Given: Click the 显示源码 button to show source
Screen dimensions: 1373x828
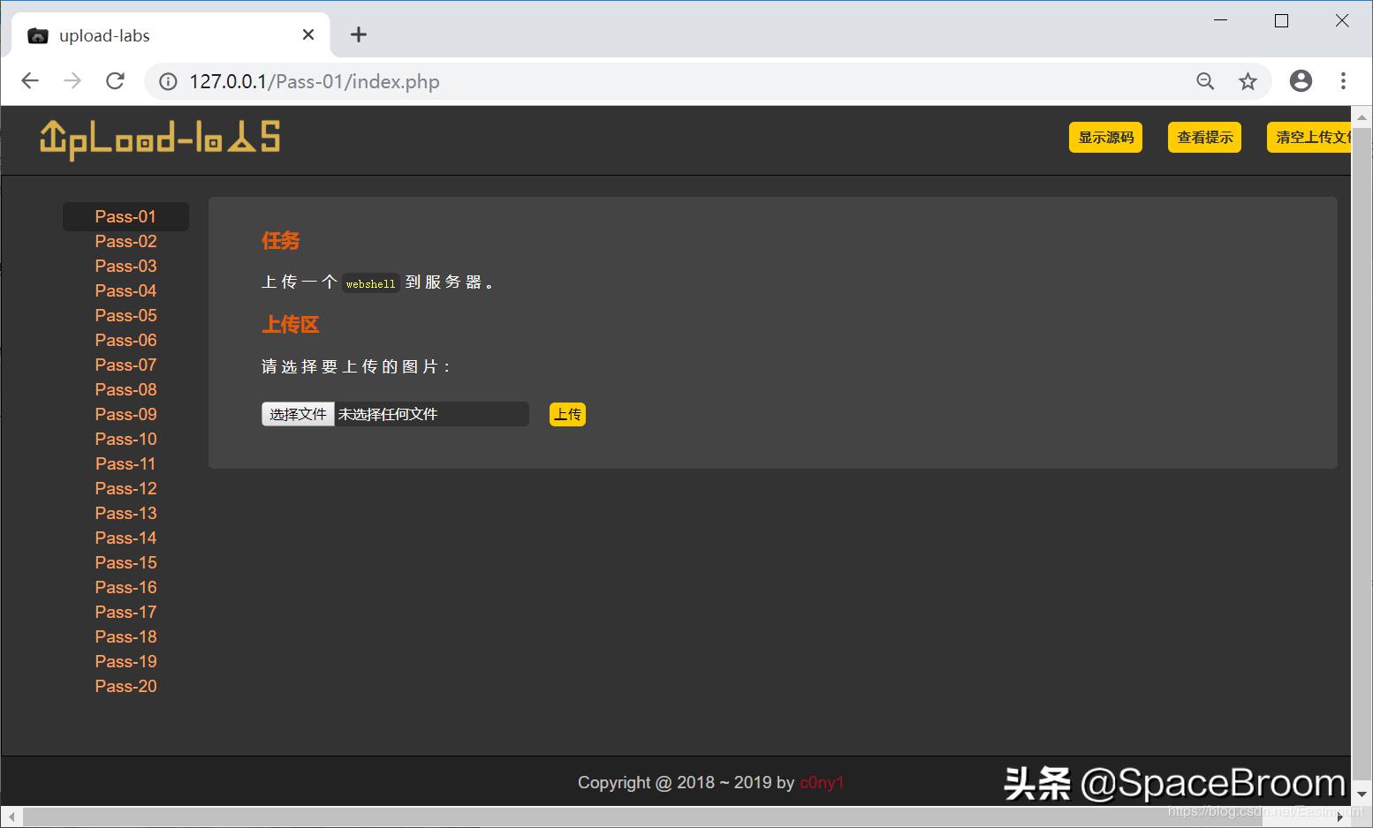Looking at the screenshot, I should (x=1105, y=137).
